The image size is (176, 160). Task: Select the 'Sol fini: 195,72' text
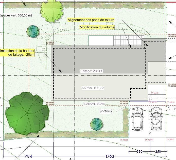click(93, 88)
